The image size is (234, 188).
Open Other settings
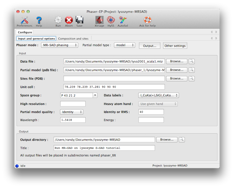pyautogui.click(x=175, y=46)
